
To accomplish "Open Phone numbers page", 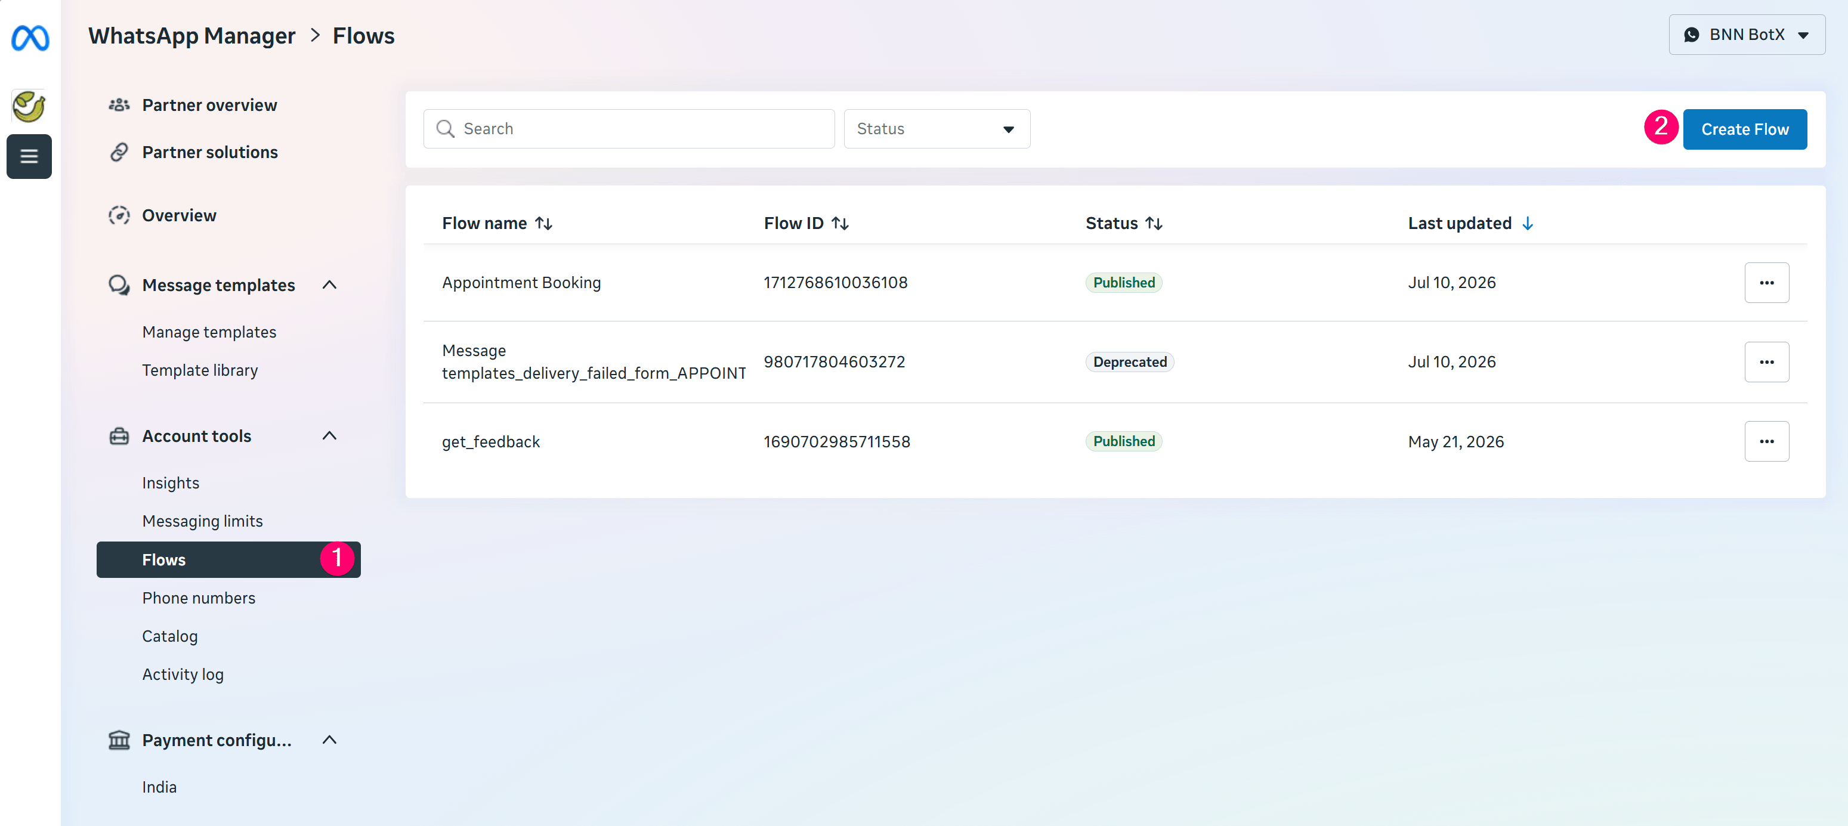I will pyautogui.click(x=199, y=598).
